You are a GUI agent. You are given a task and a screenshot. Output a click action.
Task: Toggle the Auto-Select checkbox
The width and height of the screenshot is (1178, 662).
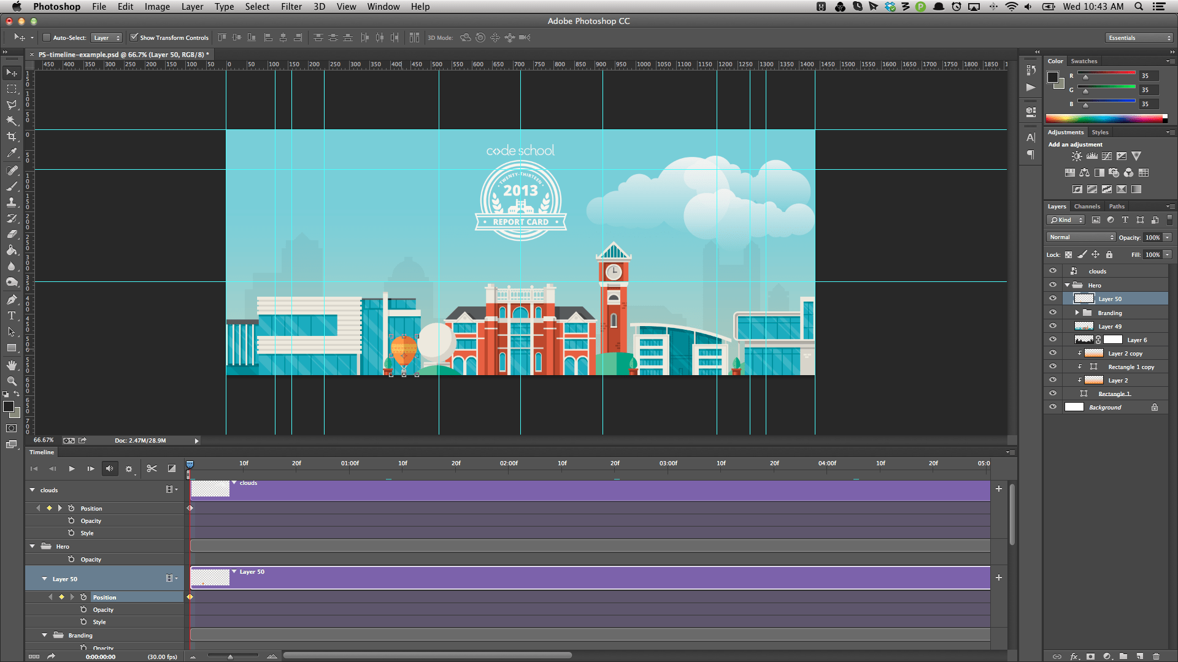(x=46, y=37)
